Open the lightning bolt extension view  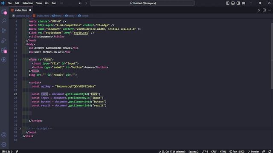4,60
